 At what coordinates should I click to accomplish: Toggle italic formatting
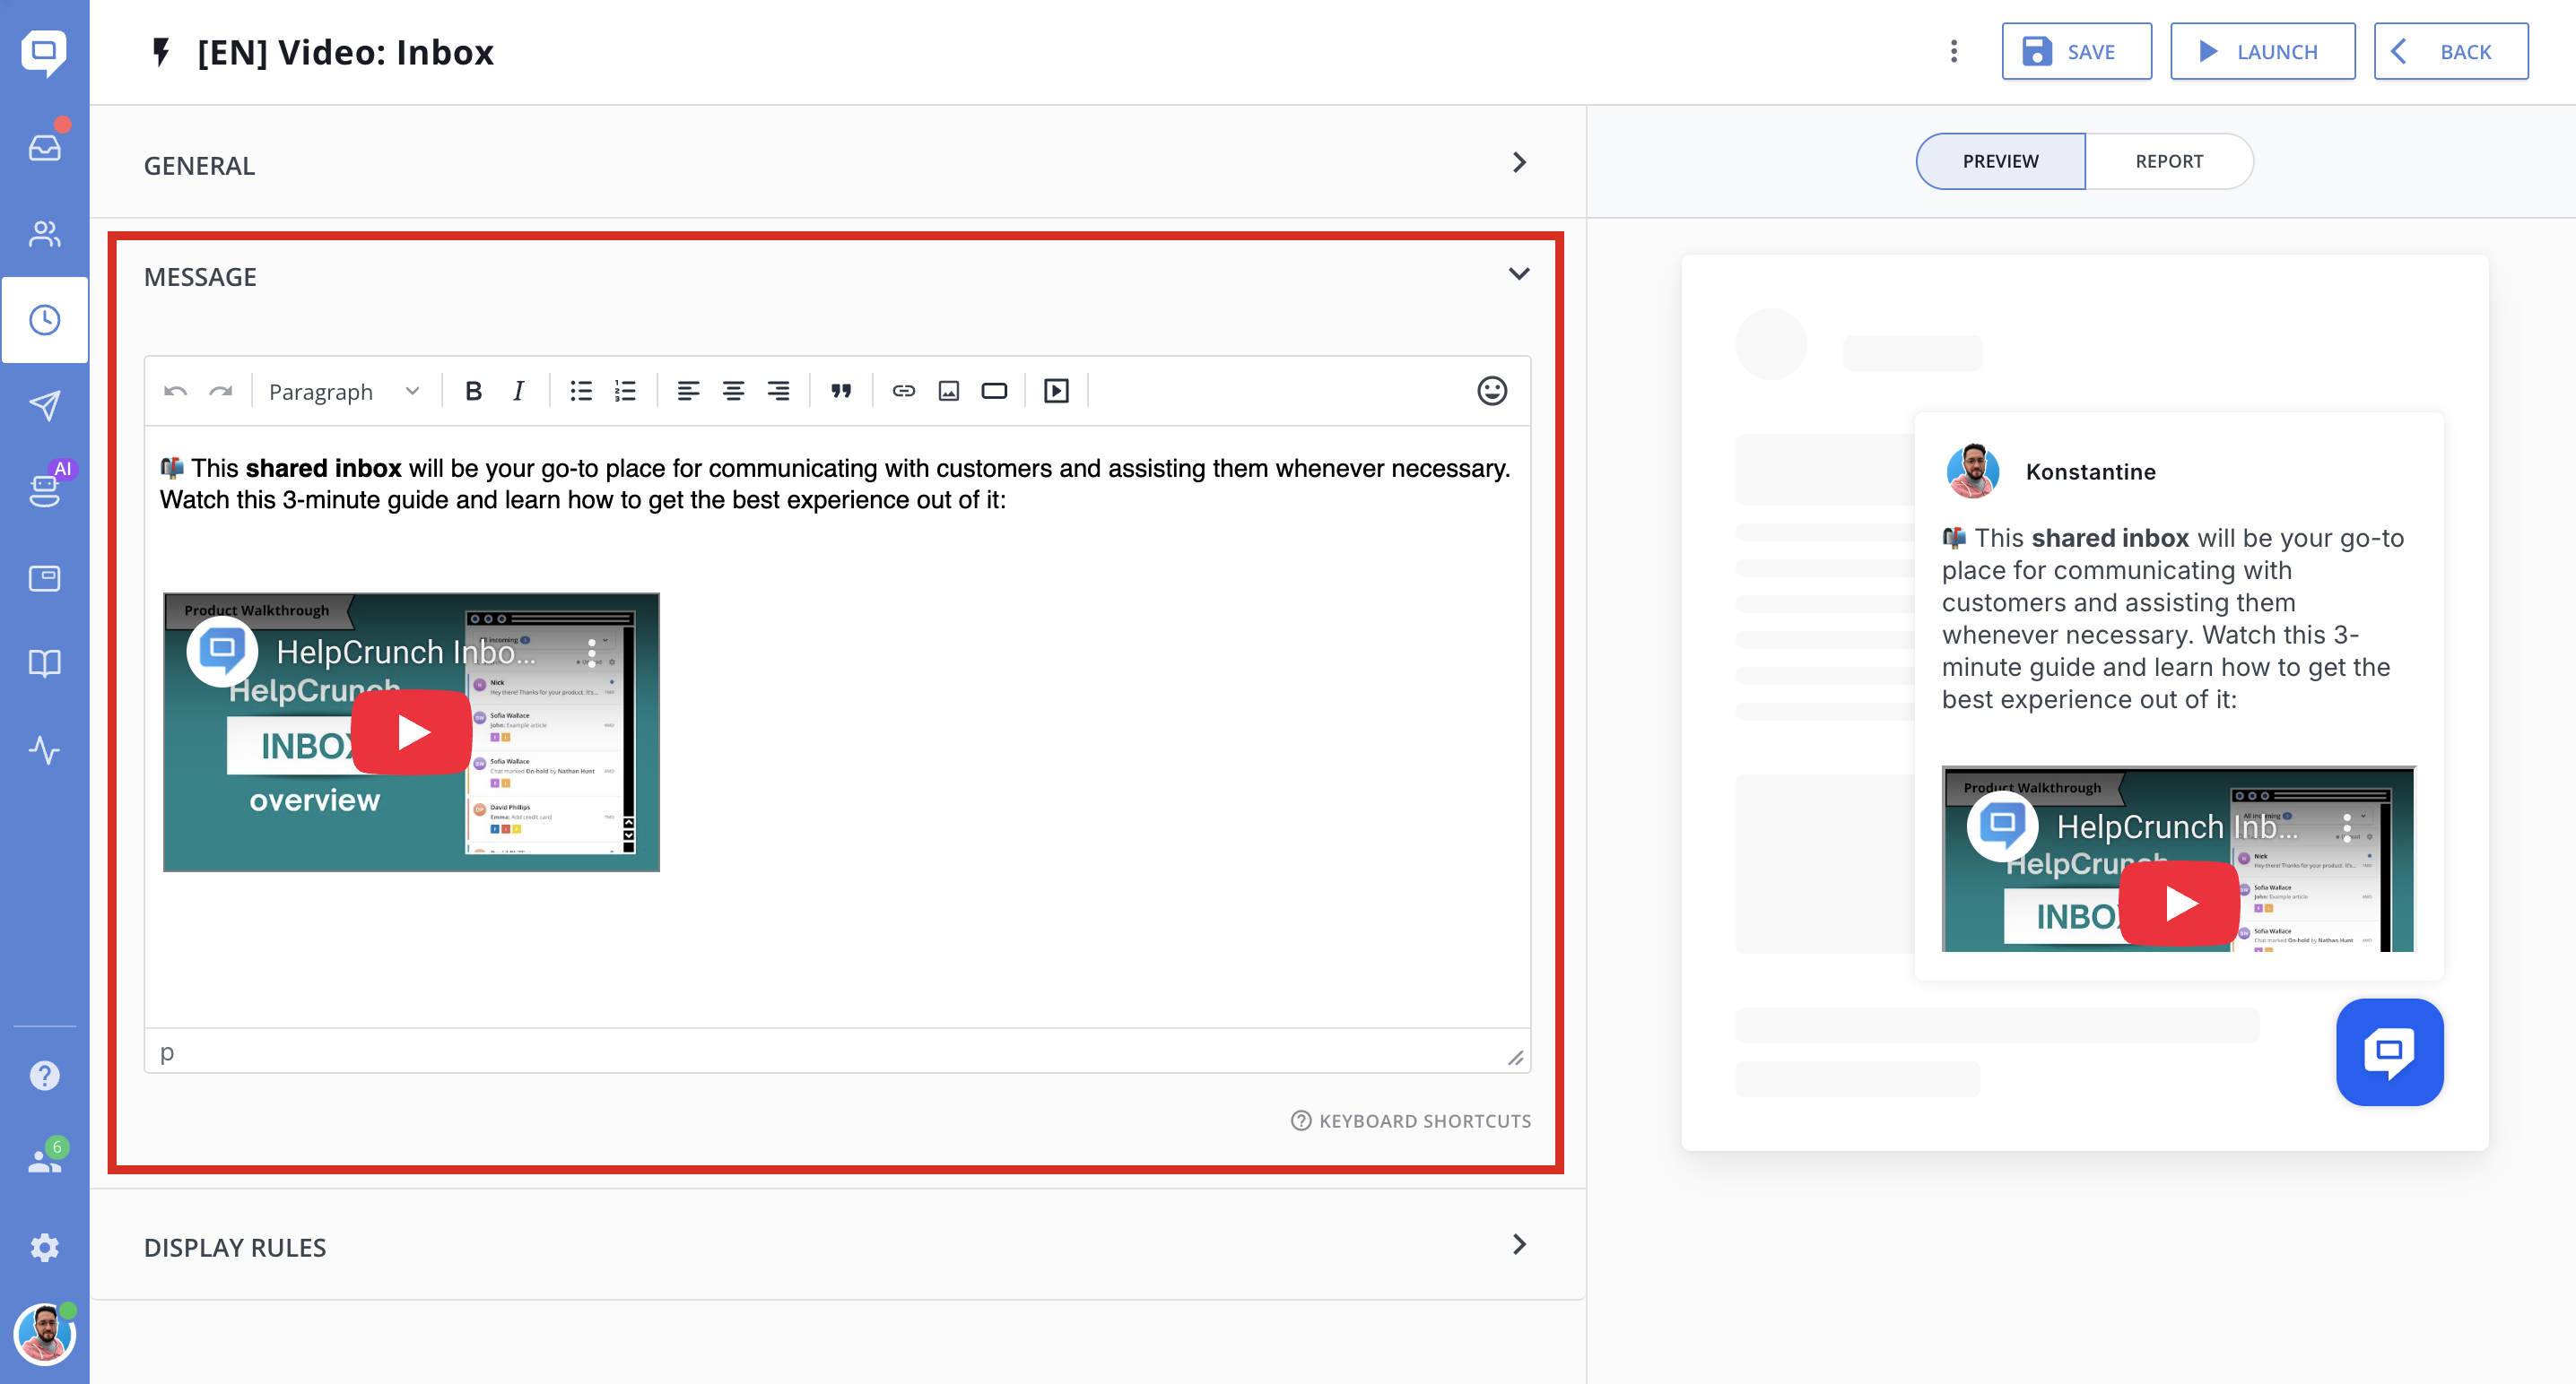[x=518, y=391]
